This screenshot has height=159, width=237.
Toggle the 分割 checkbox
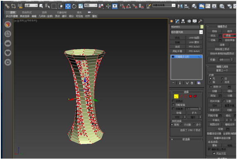tap(224, 101)
